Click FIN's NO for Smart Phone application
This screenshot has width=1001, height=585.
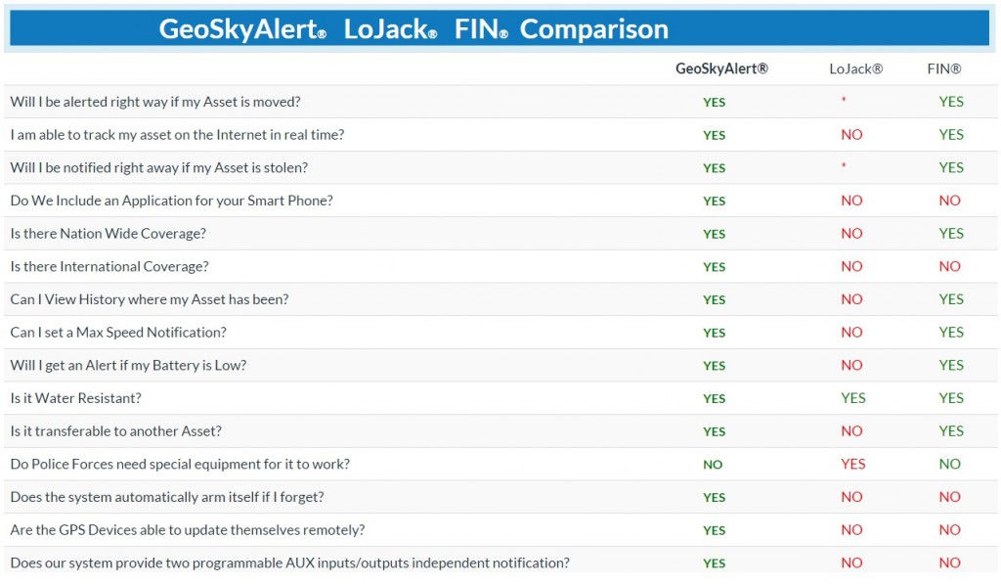tap(949, 201)
